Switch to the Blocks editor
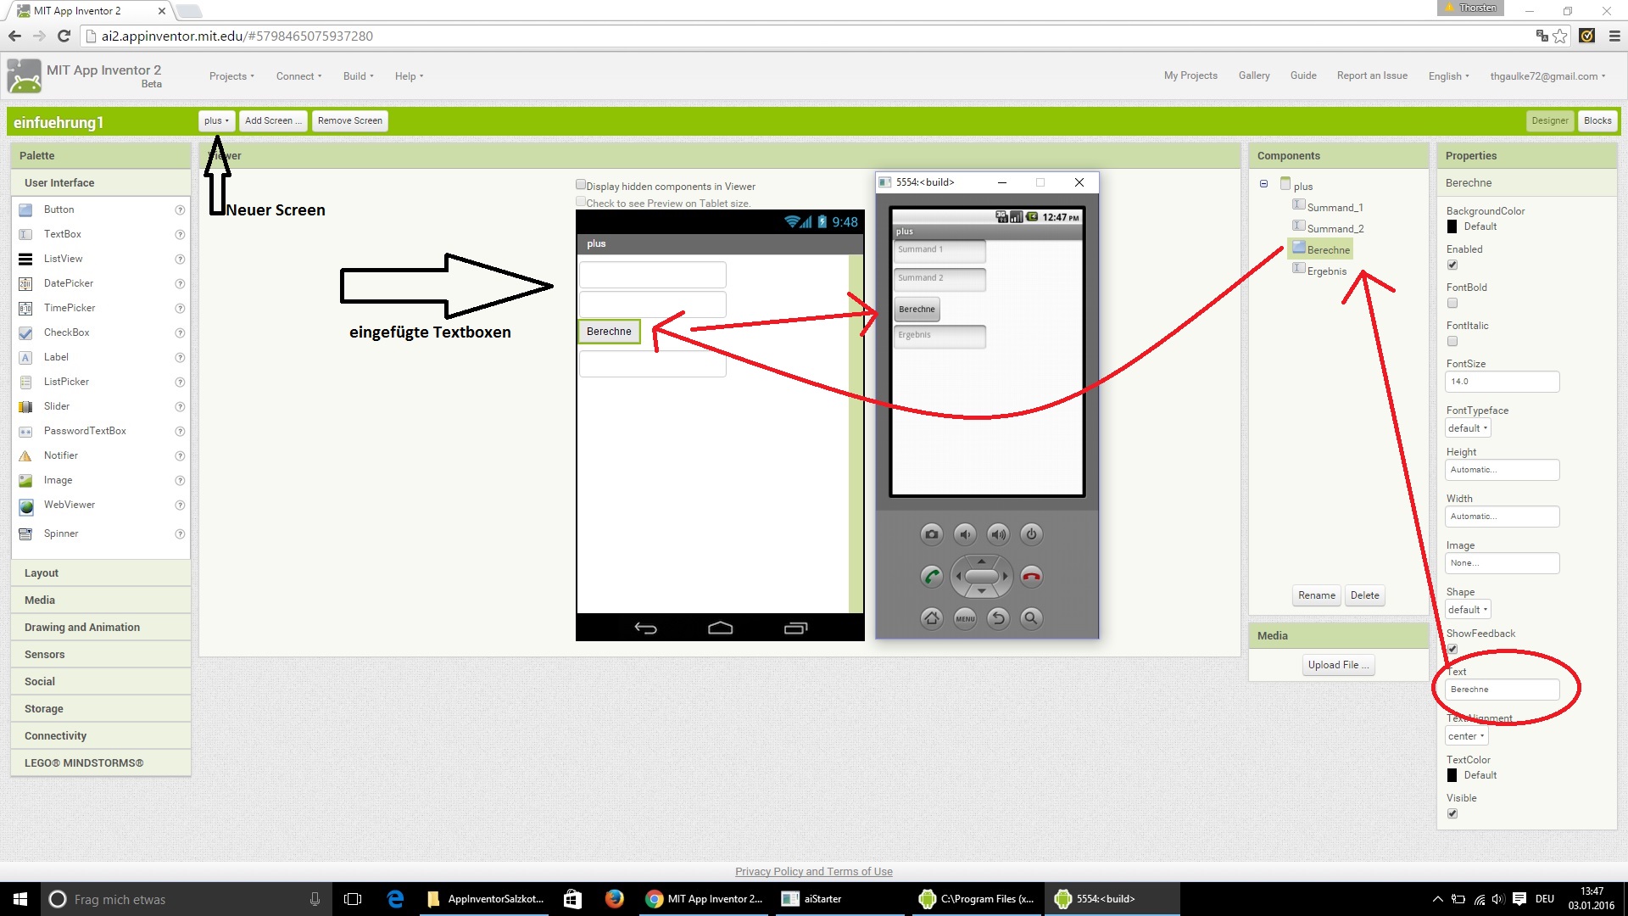 click(x=1597, y=120)
